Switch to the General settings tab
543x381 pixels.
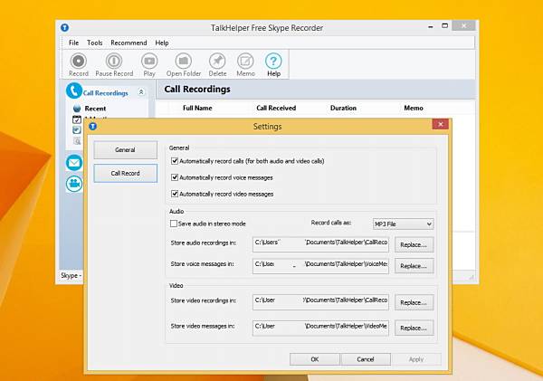click(126, 150)
